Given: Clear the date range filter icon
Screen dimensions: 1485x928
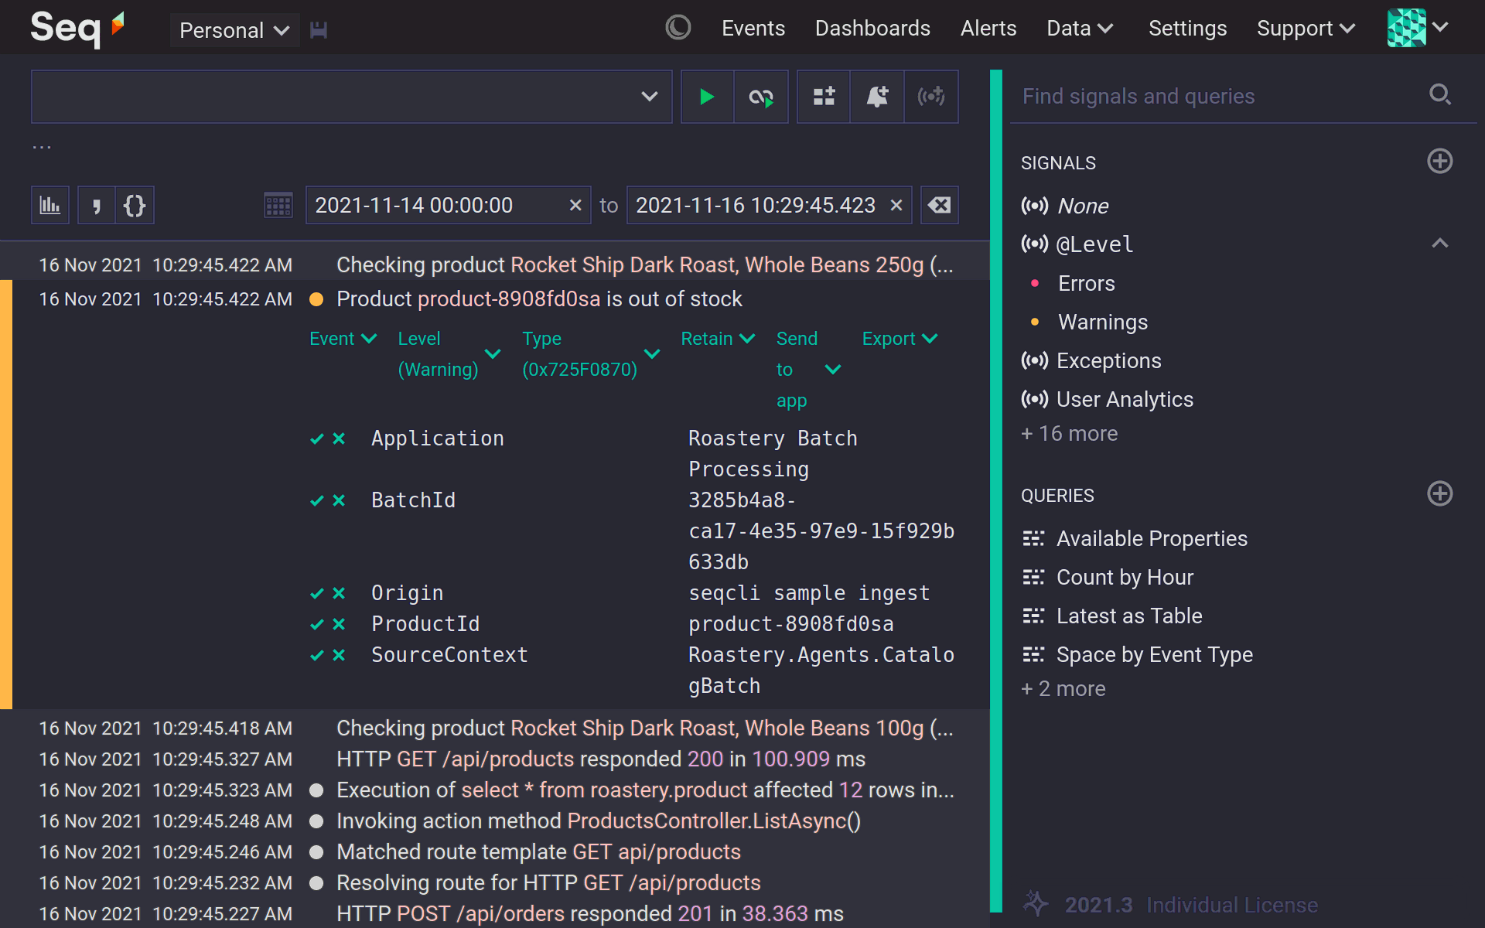Looking at the screenshot, I should point(940,205).
